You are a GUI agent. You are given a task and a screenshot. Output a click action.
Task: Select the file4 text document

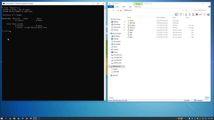[131, 37]
